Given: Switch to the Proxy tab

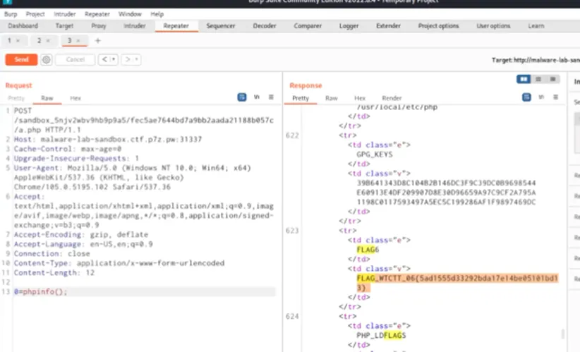Looking at the screenshot, I should pos(99,26).
